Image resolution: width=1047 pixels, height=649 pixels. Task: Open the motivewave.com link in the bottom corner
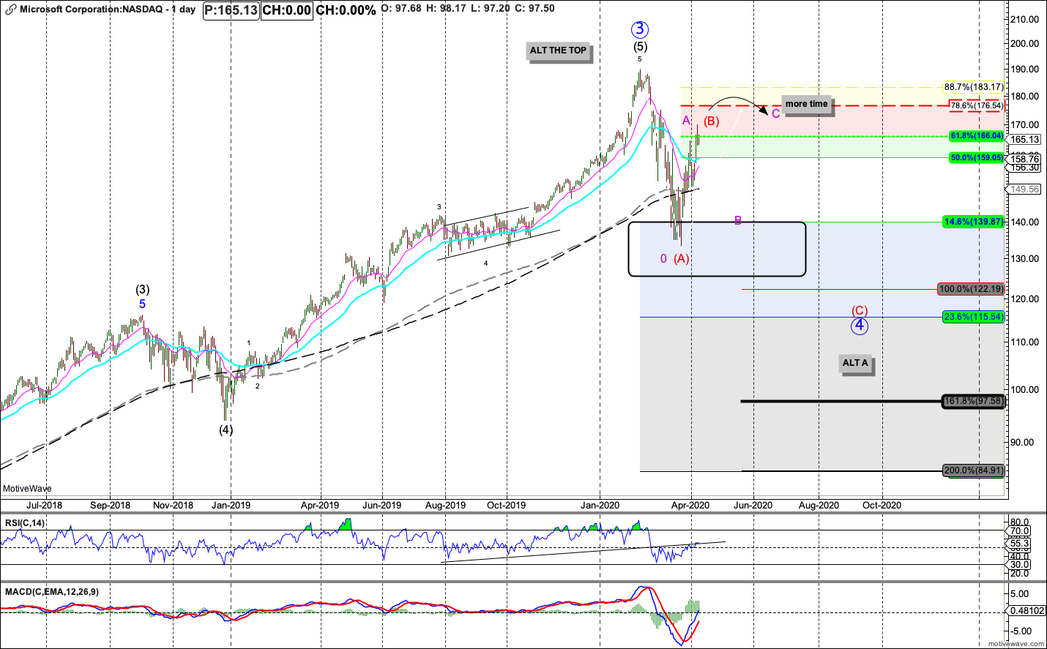(1016, 644)
